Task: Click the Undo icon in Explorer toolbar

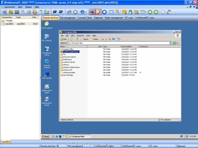Action: point(113,39)
